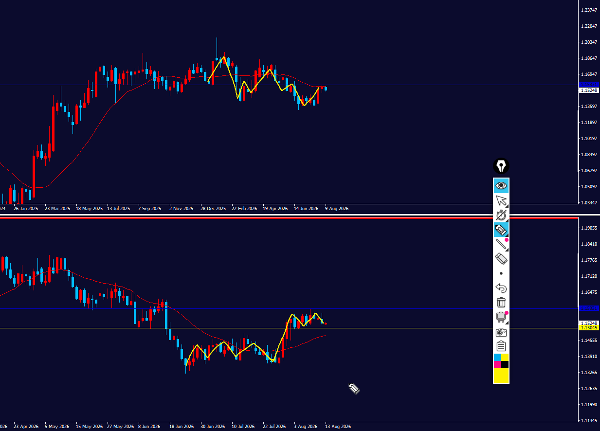Click the large yellow current-color swatch
The image size is (600, 431).
[x=501, y=376]
